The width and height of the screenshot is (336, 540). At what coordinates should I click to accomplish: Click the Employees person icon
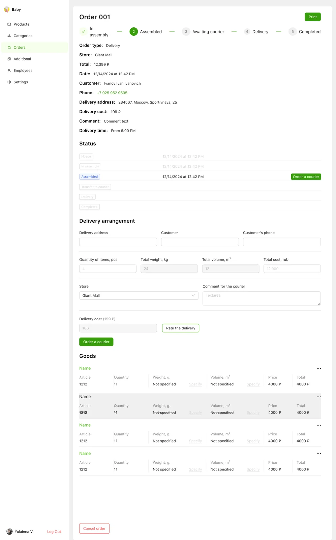[9, 71]
